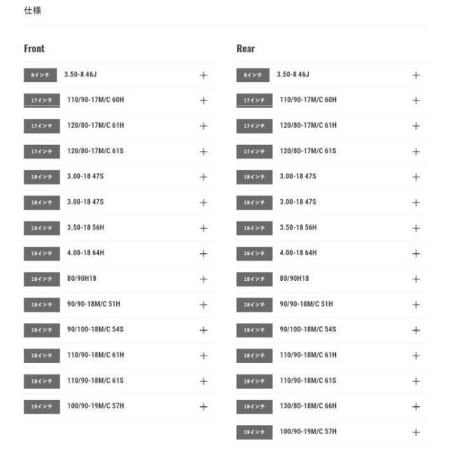Screen dimensions: 453x453
Task: Click plus icon for Rear 80/90H18
Action: (416, 279)
